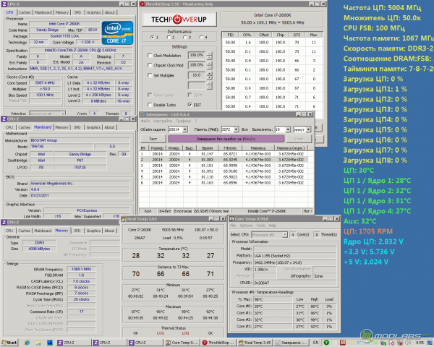Image resolution: width=434 pixels, height=347 pixels.
Task: Switch to ThrottleStop taskbar button
Action: 218,343
